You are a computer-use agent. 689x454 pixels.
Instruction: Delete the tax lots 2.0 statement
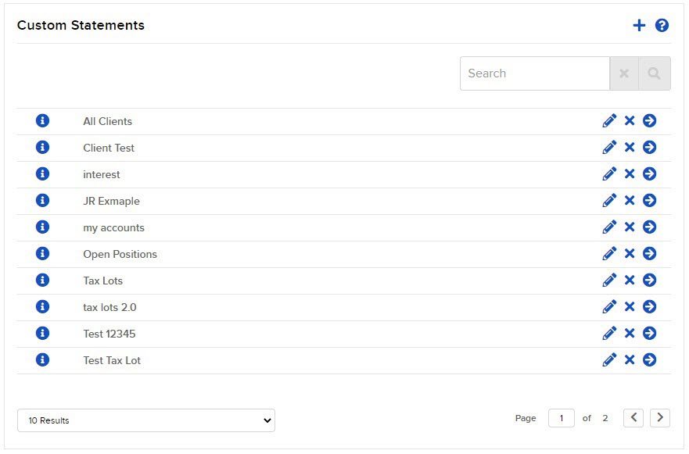630,306
